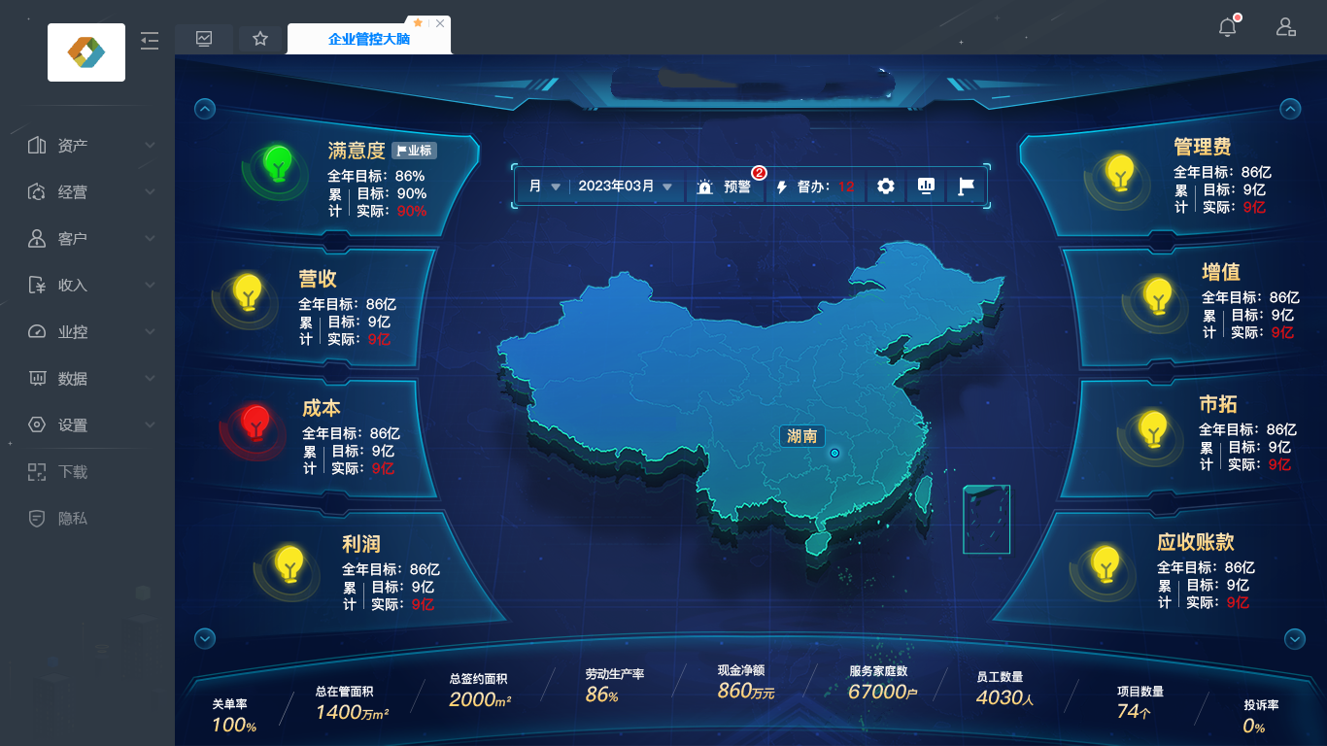
Task: Click 总在管面积 1400万m² statistic
Action: [352, 702]
